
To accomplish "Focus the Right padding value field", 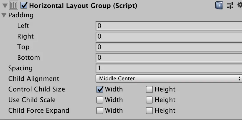I will pos(169,36).
